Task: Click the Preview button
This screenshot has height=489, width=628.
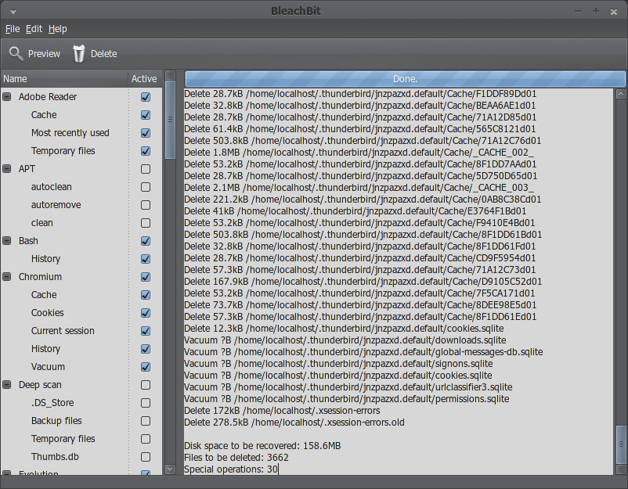Action: click(34, 53)
